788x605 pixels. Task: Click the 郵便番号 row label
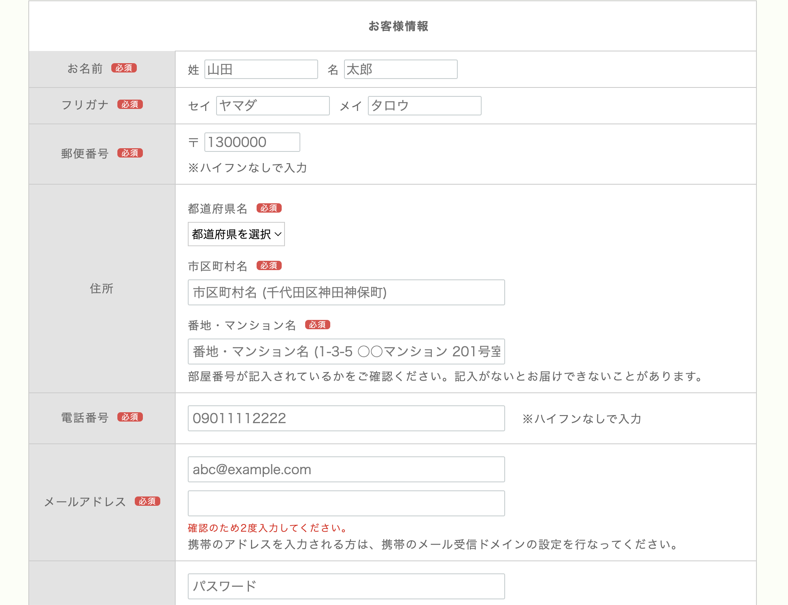click(85, 153)
